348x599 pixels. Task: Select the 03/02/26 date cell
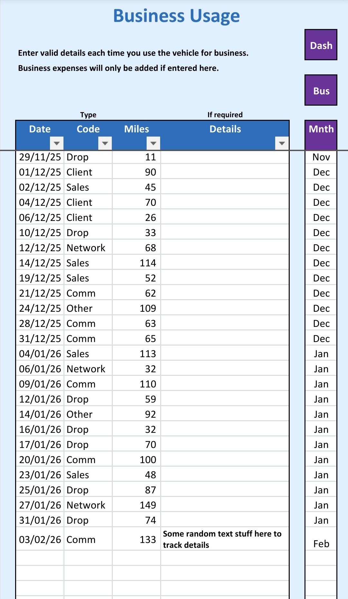[40, 539]
